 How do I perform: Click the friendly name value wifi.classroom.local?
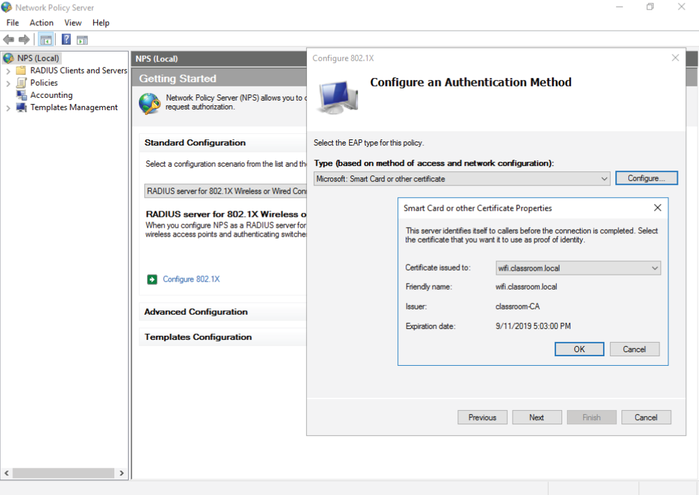(527, 287)
